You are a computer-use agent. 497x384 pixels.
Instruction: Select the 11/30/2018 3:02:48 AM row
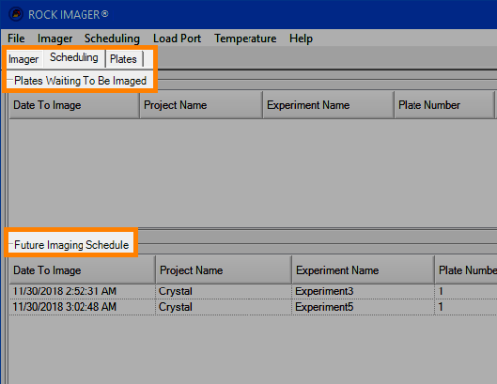[253, 307]
